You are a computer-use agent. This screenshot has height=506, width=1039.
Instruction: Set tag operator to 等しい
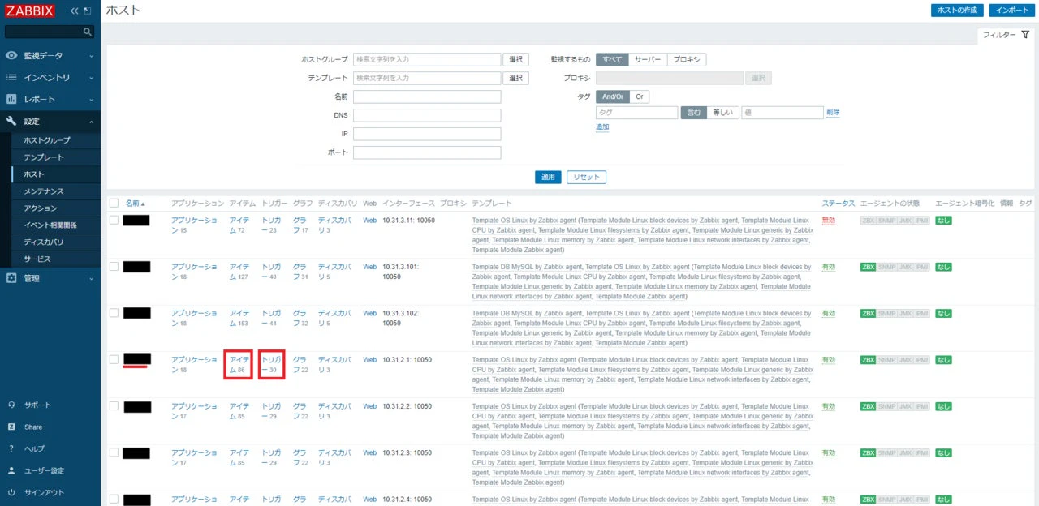[x=722, y=113]
